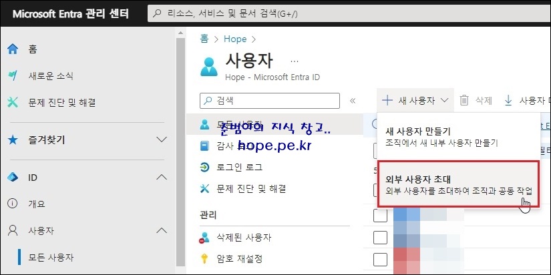This screenshot has height=275, width=551.
Task: Tick the checkbox of the first user row
Action: [x=380, y=216]
